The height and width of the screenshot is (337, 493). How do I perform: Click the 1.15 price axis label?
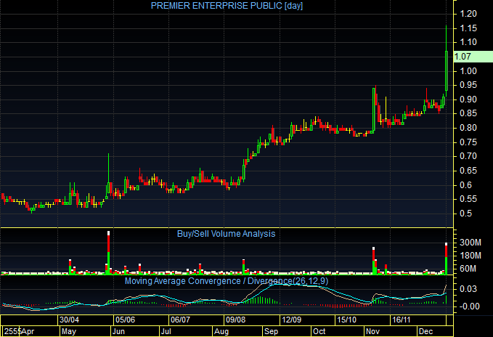(468, 28)
